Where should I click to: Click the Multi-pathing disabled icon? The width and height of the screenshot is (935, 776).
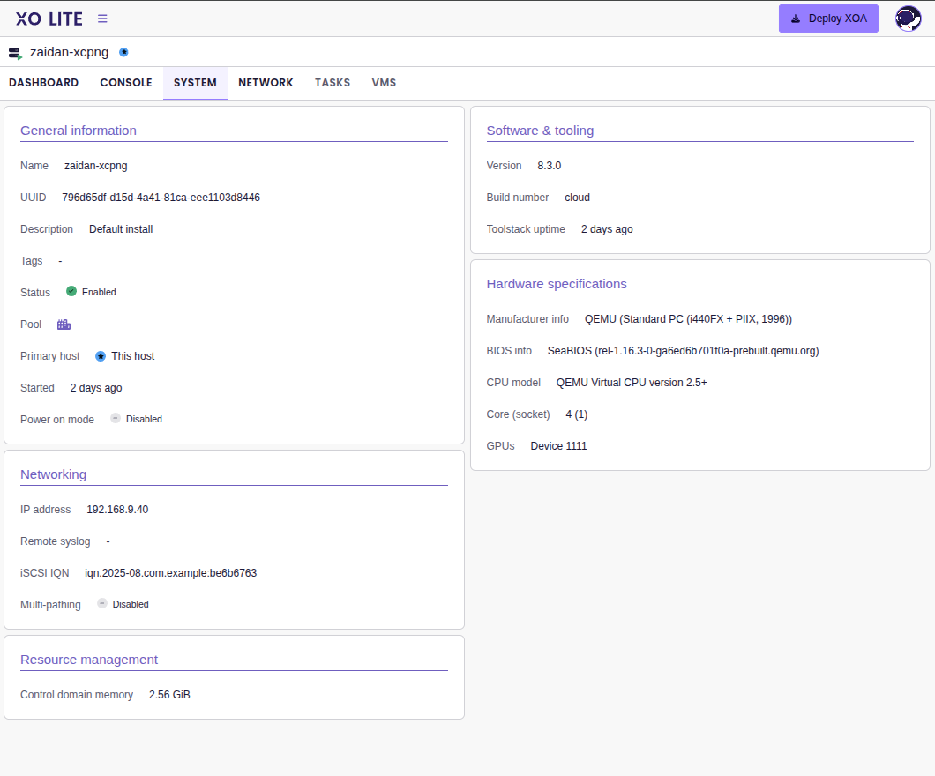coord(102,604)
